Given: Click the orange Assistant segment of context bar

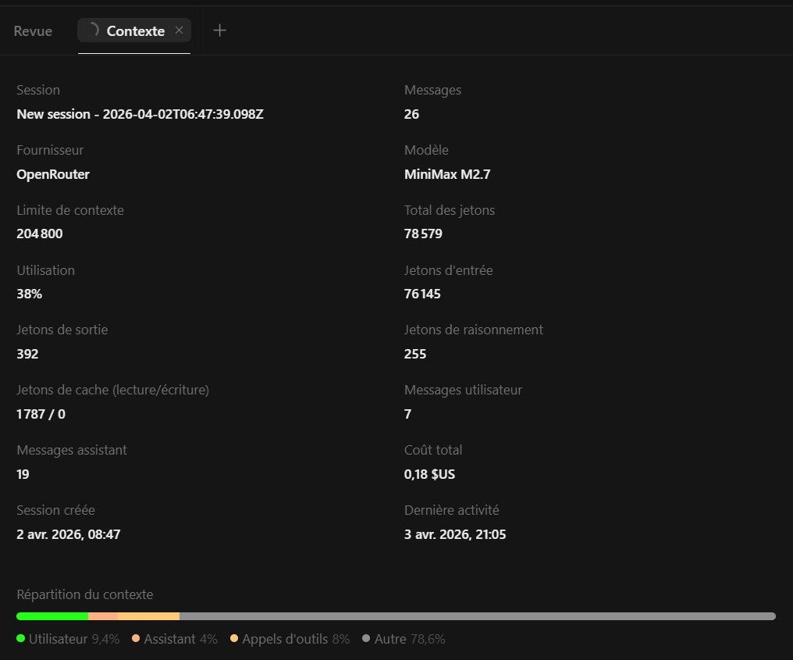Looking at the screenshot, I should point(103,616).
